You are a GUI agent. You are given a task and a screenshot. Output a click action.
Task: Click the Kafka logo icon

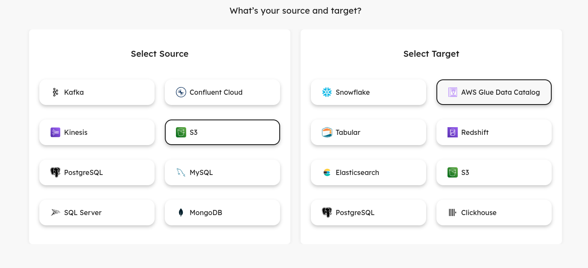pyautogui.click(x=55, y=92)
